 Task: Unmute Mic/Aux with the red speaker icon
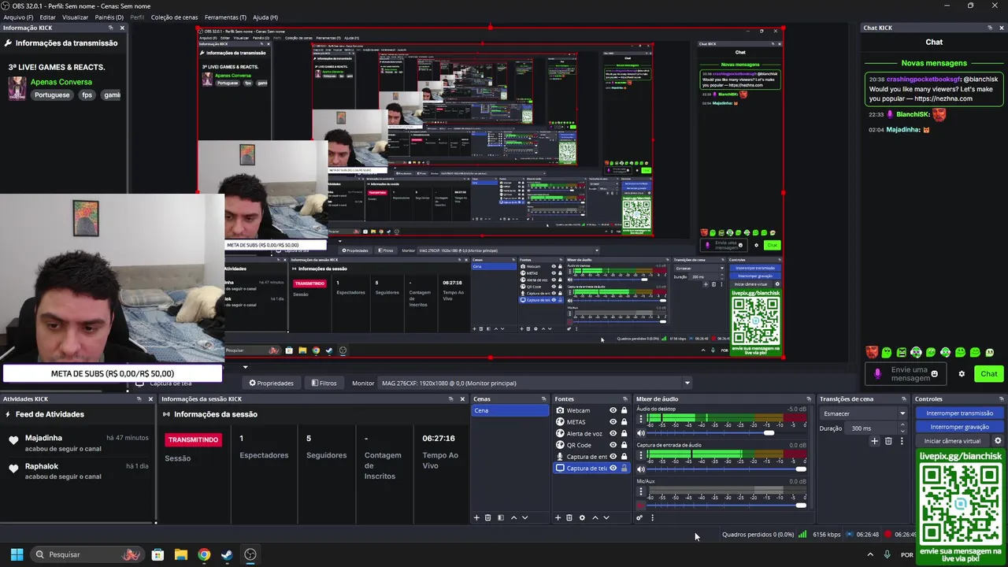click(x=641, y=506)
